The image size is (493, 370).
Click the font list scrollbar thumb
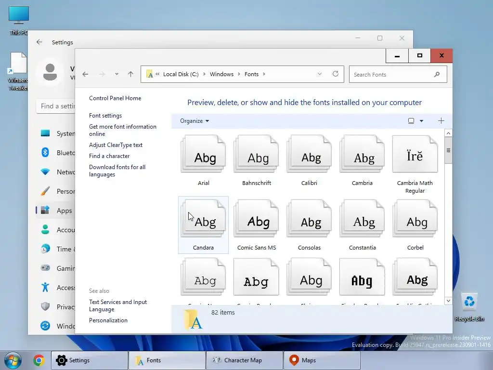pyautogui.click(x=448, y=150)
